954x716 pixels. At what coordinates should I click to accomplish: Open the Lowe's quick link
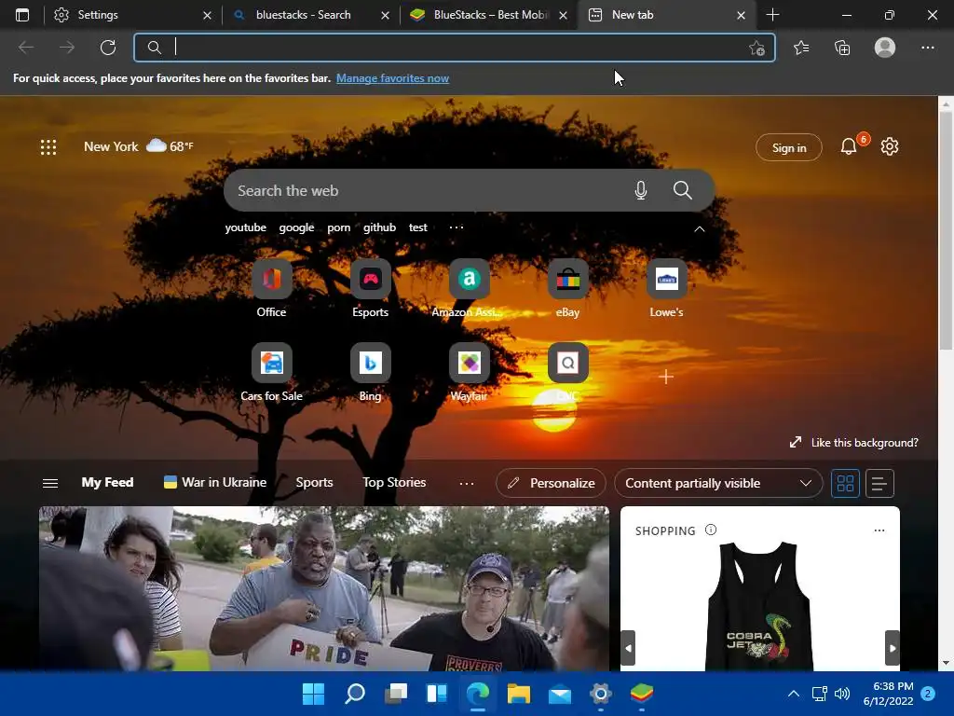(667, 289)
